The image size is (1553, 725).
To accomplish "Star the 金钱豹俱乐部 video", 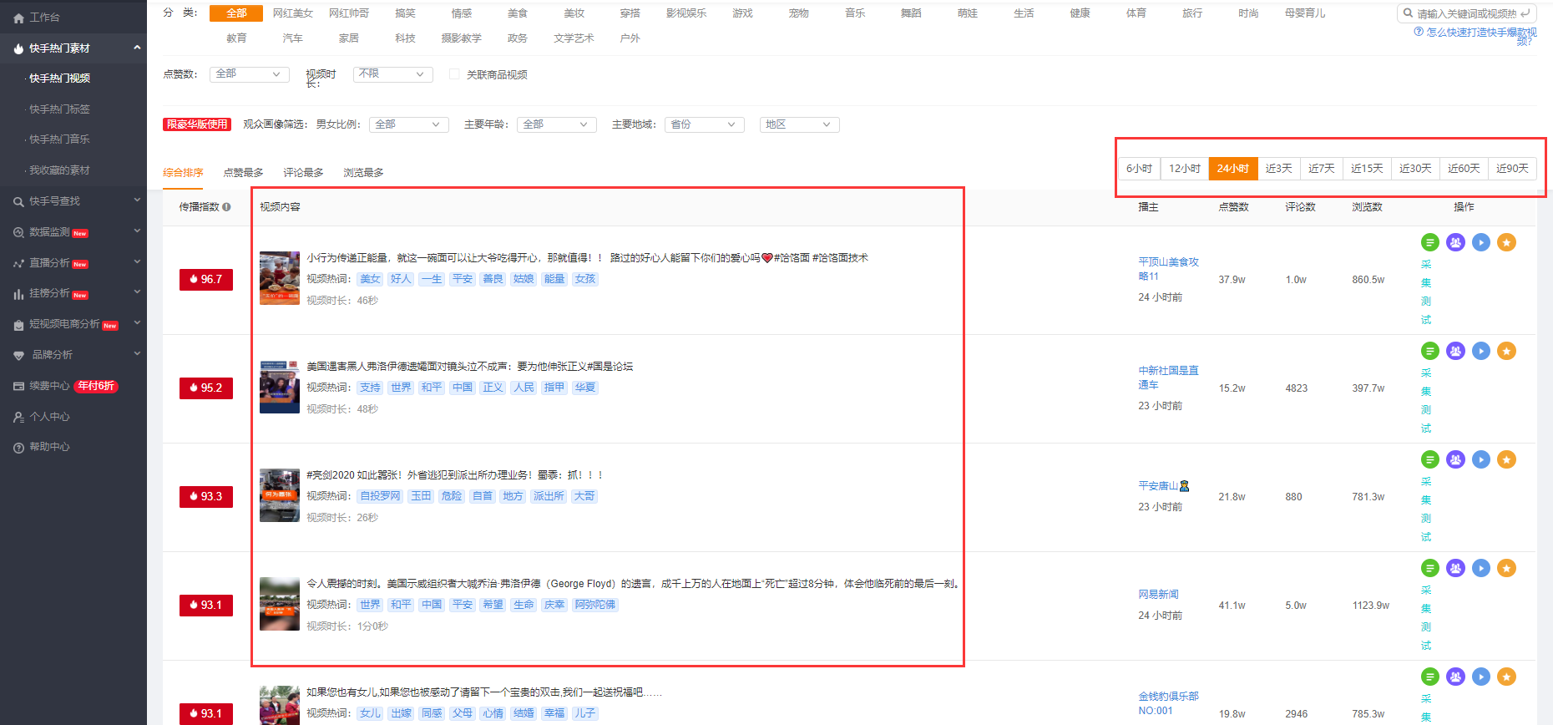I will 1507,677.
